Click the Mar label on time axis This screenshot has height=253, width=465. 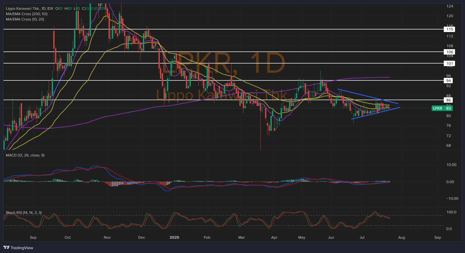(x=241, y=237)
